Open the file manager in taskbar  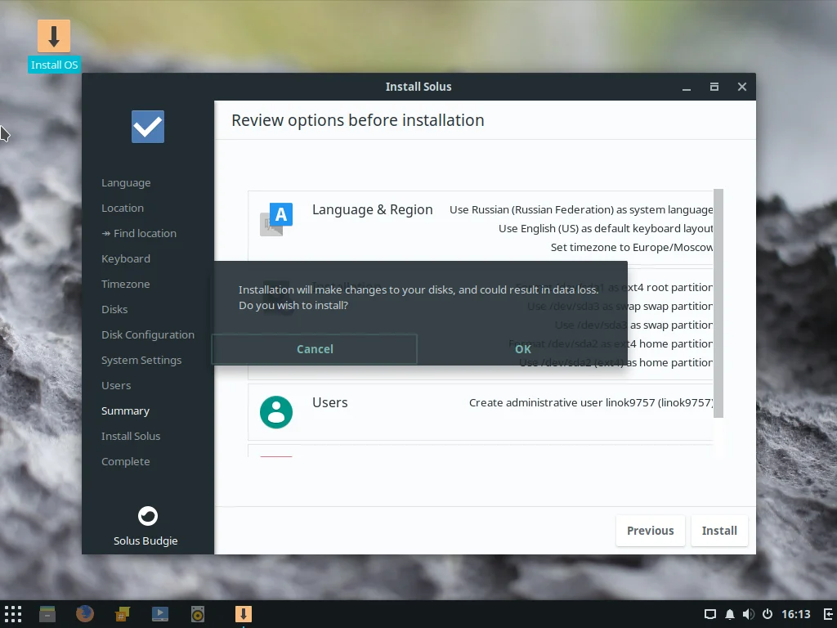point(47,614)
